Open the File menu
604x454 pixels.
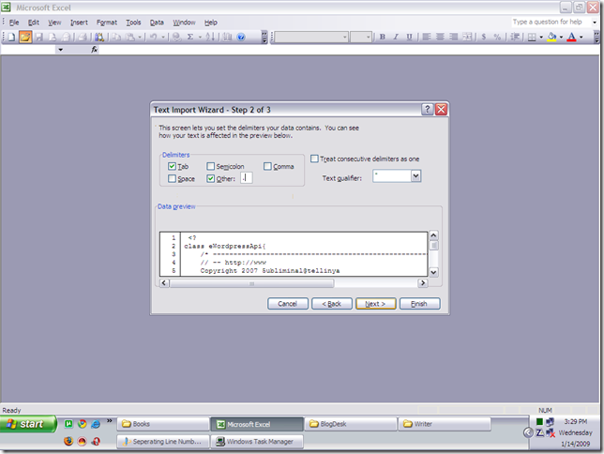click(x=14, y=23)
